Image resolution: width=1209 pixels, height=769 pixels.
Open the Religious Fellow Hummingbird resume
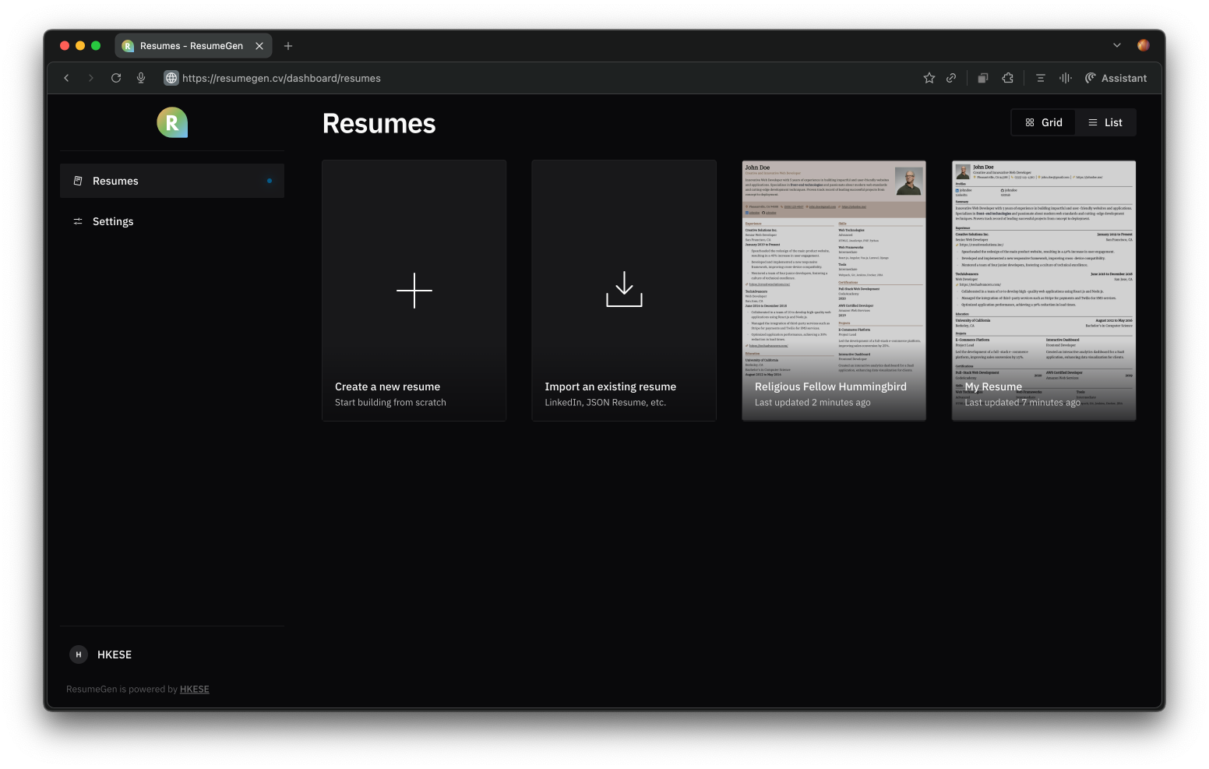(x=834, y=290)
